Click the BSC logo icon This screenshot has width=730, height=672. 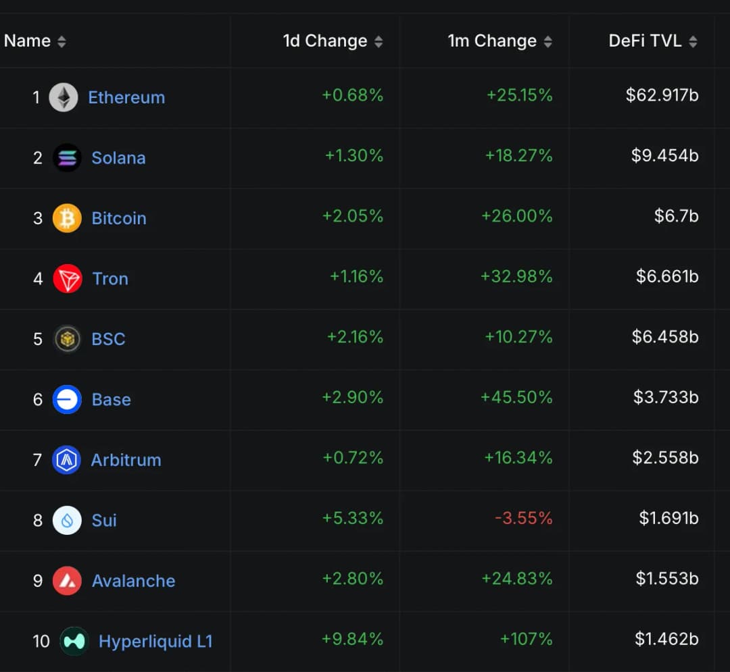[x=67, y=339]
